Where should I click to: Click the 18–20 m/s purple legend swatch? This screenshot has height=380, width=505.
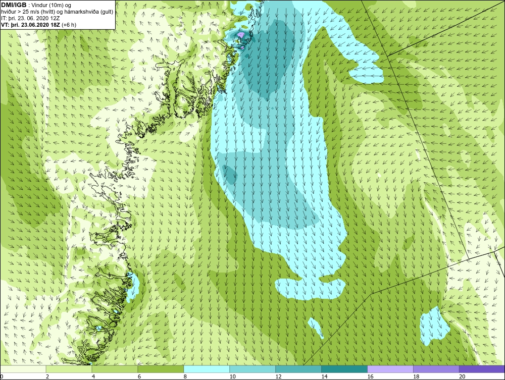[x=436, y=369]
